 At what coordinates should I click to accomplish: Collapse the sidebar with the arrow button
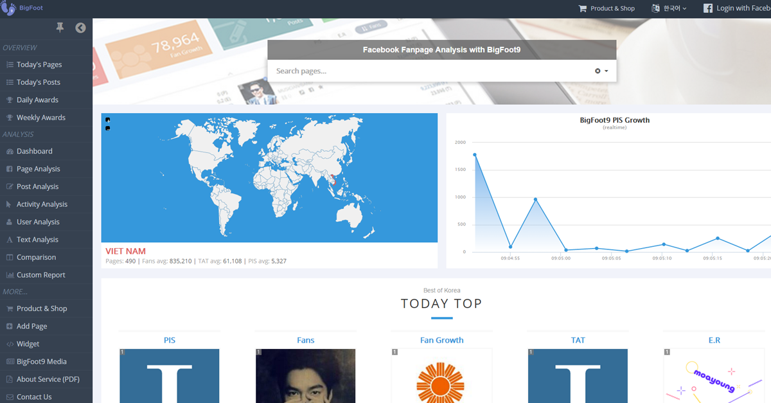[x=80, y=28]
